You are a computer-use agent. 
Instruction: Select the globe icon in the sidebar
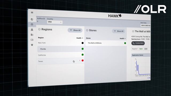32,19
